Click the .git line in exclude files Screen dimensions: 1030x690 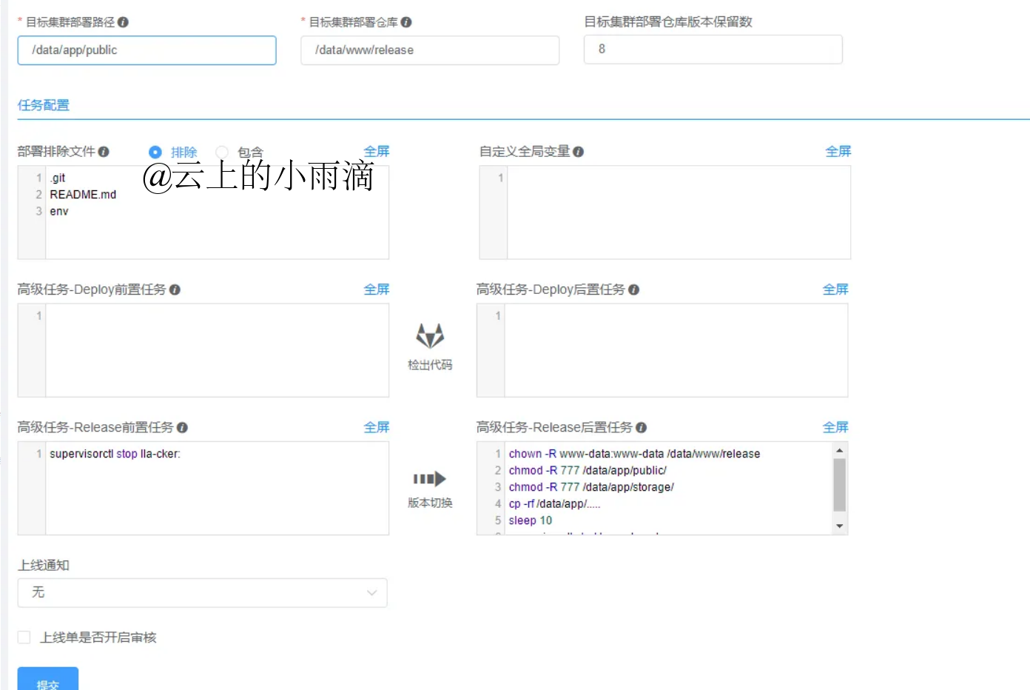[58, 178]
